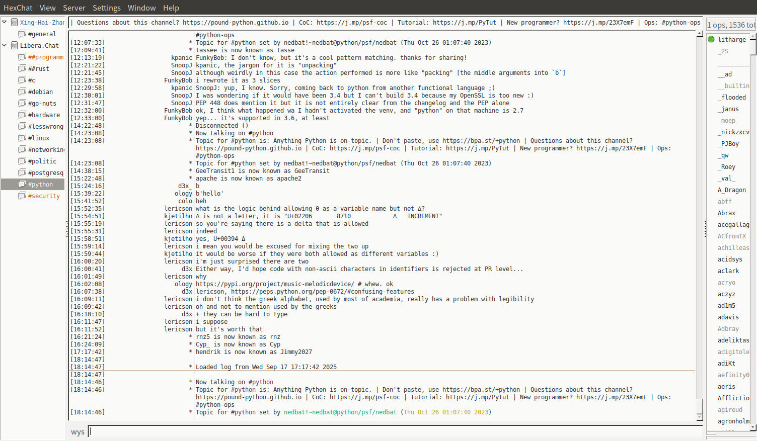Open the pypi music-melodicdevice link
The image size is (757, 441).
(x=275, y=284)
